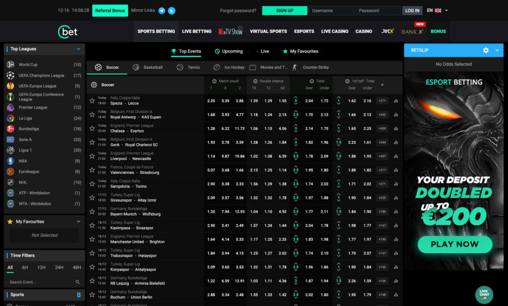The height and width of the screenshot is (306, 508).
Task: Select the 24H time filter
Action: coord(59,267)
